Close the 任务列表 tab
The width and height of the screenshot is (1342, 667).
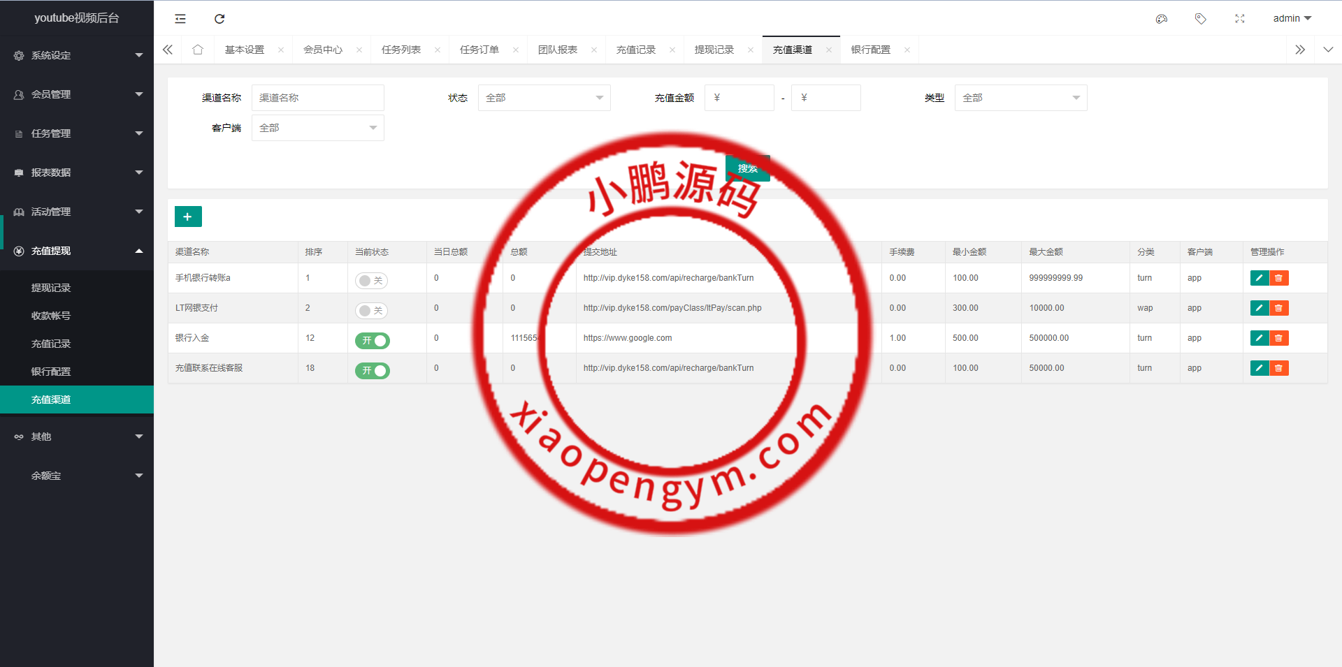(438, 50)
